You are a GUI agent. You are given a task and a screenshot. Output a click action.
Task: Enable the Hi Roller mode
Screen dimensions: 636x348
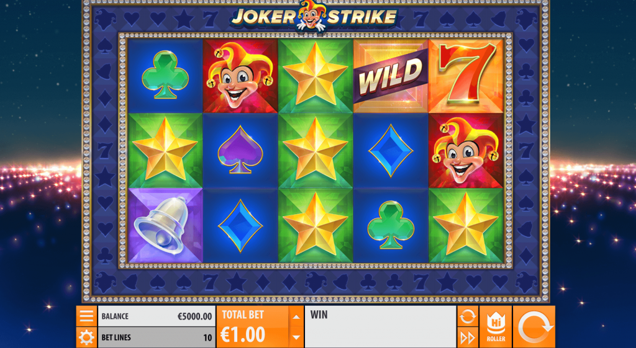coord(496,327)
